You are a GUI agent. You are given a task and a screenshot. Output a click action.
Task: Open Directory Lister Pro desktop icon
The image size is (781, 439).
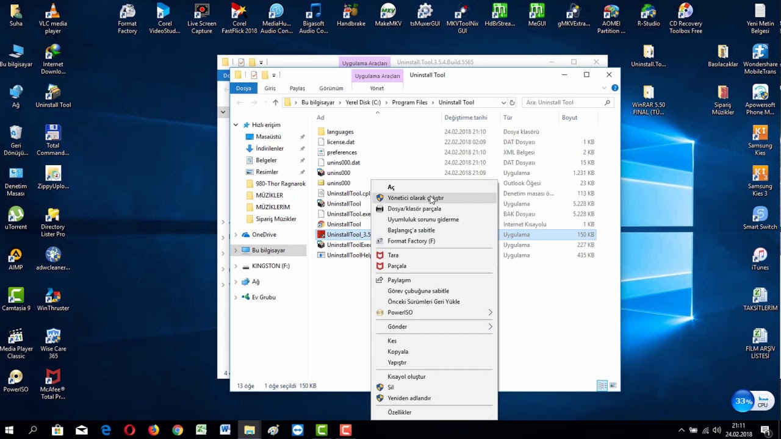coord(52,223)
